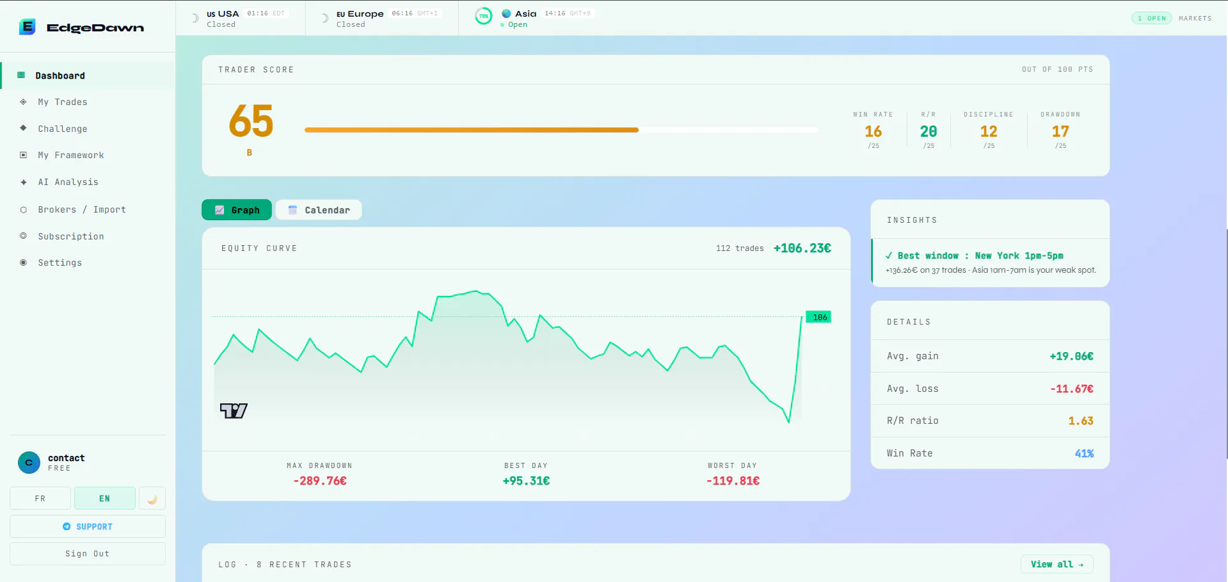
Task: Click the Support button
Action: (x=88, y=526)
